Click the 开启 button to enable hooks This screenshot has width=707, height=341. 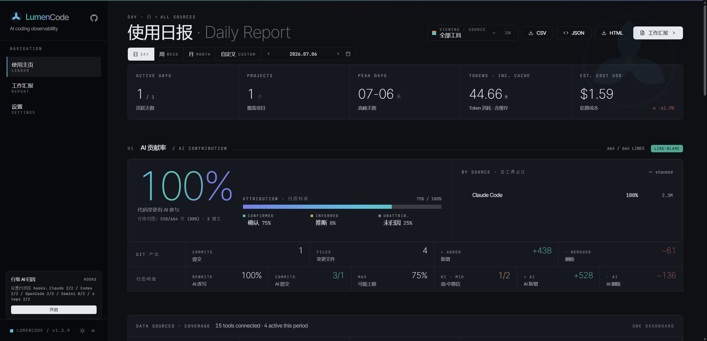pyautogui.click(x=54, y=310)
